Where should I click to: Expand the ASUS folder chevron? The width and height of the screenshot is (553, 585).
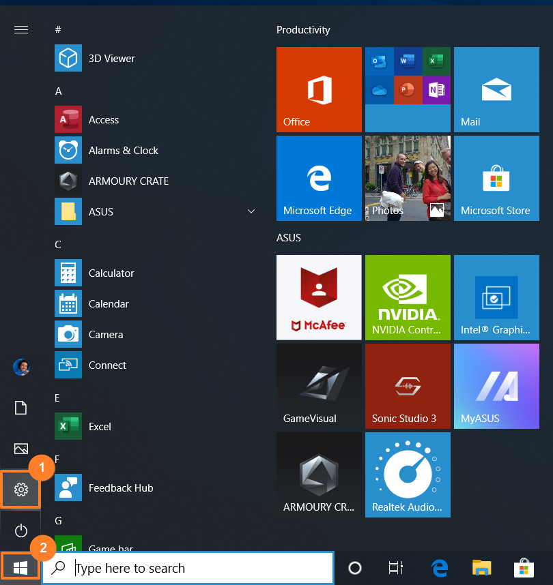pyautogui.click(x=251, y=211)
